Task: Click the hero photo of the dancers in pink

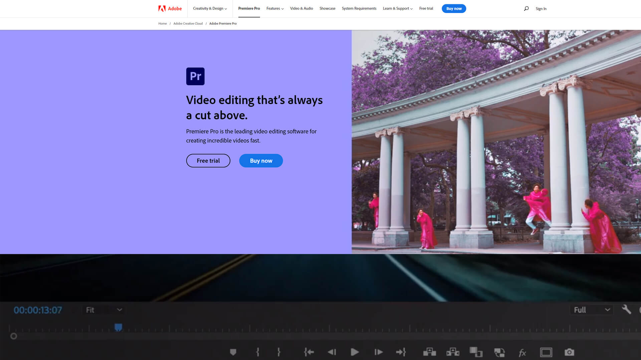Action: click(x=496, y=142)
